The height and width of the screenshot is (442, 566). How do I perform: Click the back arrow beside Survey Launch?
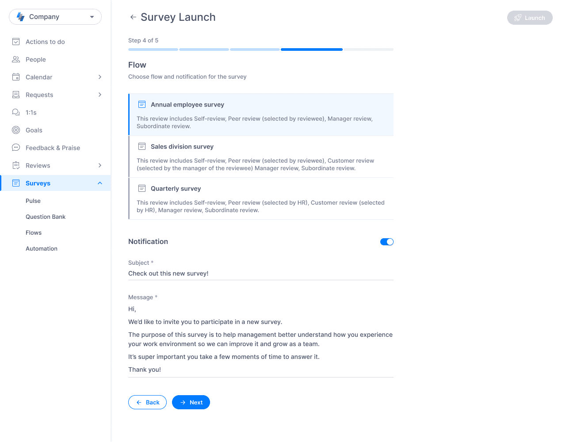133,17
